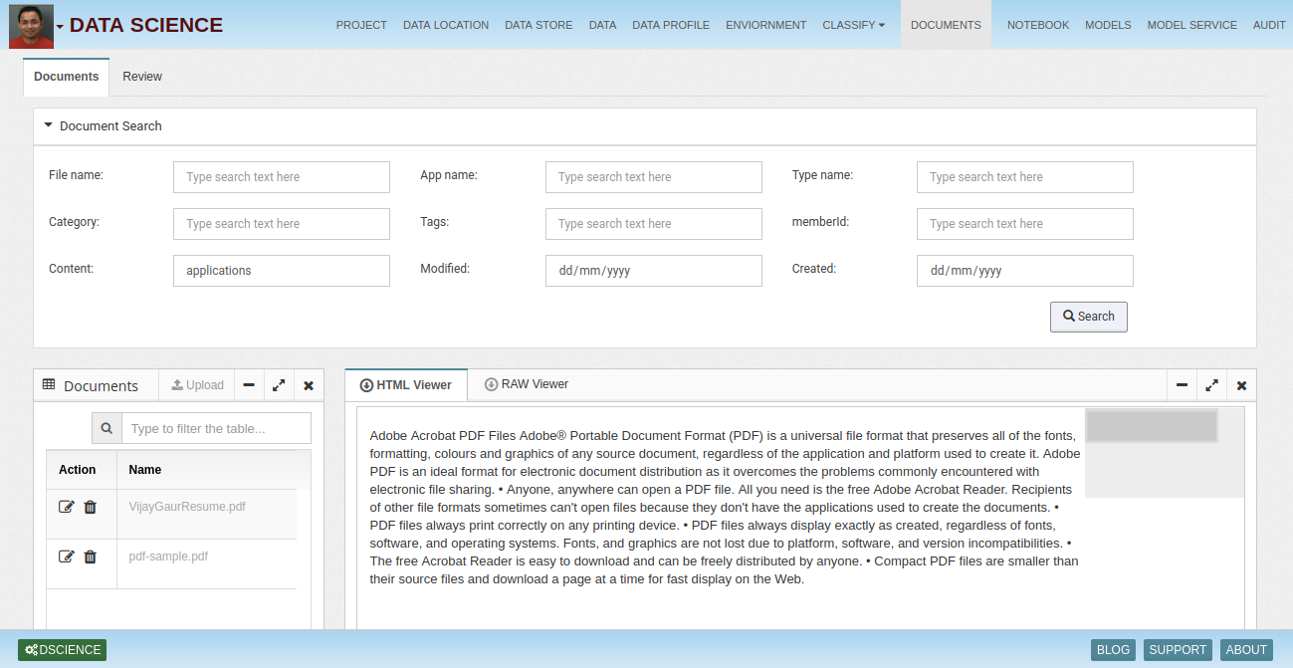Image resolution: width=1293 pixels, height=668 pixels.
Task: Edit the VijayGaurResume.pdf document
Action: coord(67,507)
